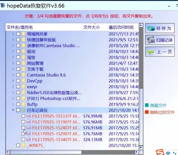Viewport: 178px width, 155px height.
Task: Click the vertical scrollbar of file list
Action: click(141, 81)
